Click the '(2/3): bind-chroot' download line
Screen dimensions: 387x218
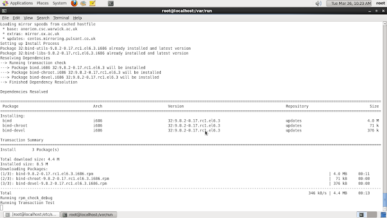[x=54, y=179]
